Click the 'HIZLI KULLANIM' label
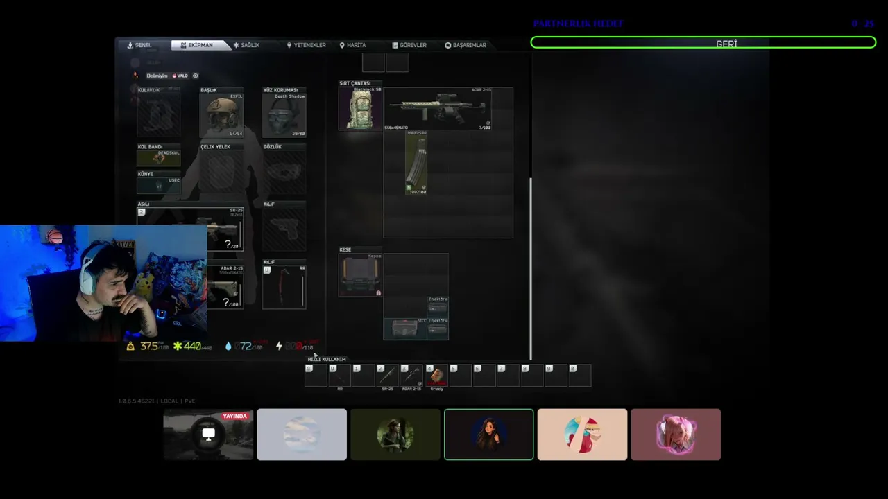 [327, 359]
